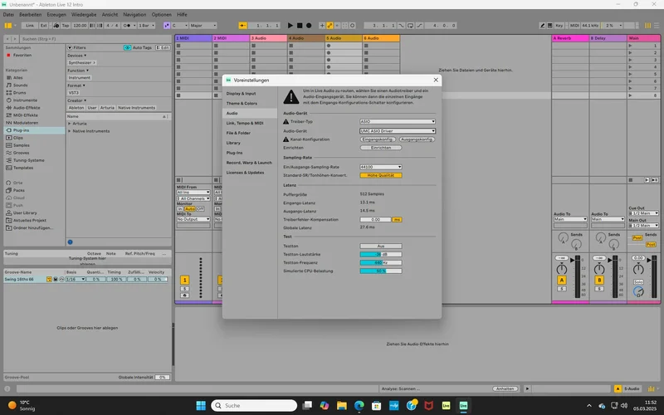The width and height of the screenshot is (664, 415).
Task: Open Grooves category in browser
Action: pyautogui.click(x=22, y=152)
